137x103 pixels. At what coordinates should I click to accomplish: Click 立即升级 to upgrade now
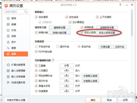(x=119, y=47)
